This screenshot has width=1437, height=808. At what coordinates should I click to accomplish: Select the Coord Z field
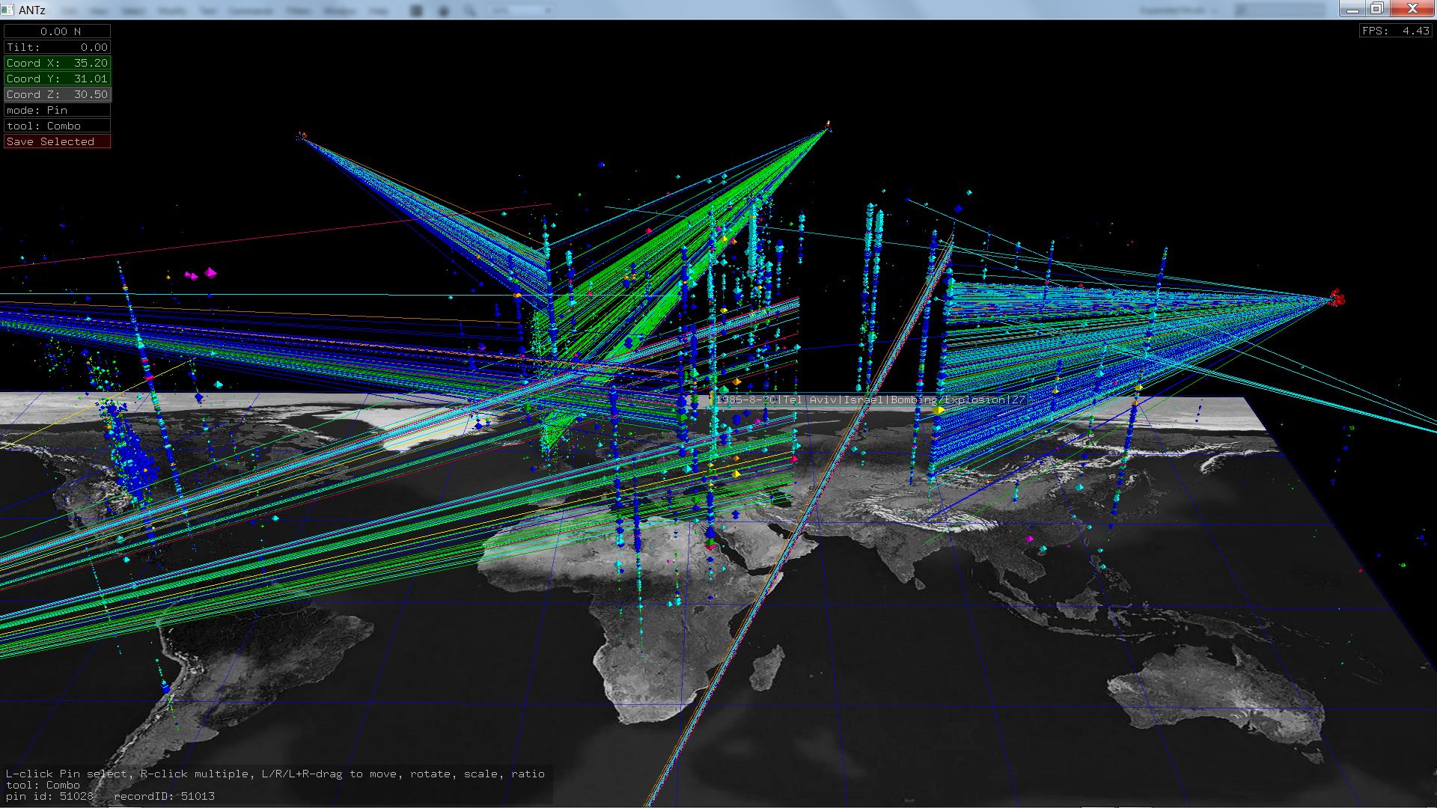57,94
